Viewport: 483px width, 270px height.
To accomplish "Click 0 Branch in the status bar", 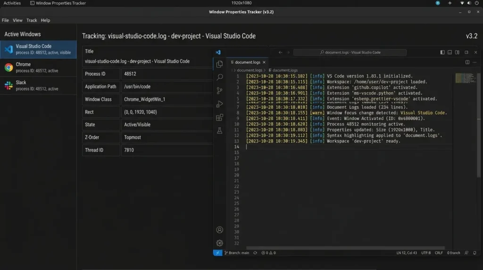I will point(453,253).
